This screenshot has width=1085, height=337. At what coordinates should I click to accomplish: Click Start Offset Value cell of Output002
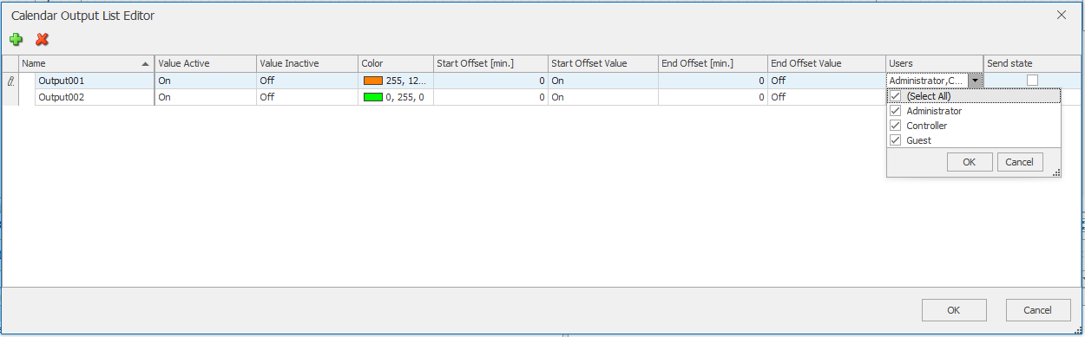pos(603,97)
